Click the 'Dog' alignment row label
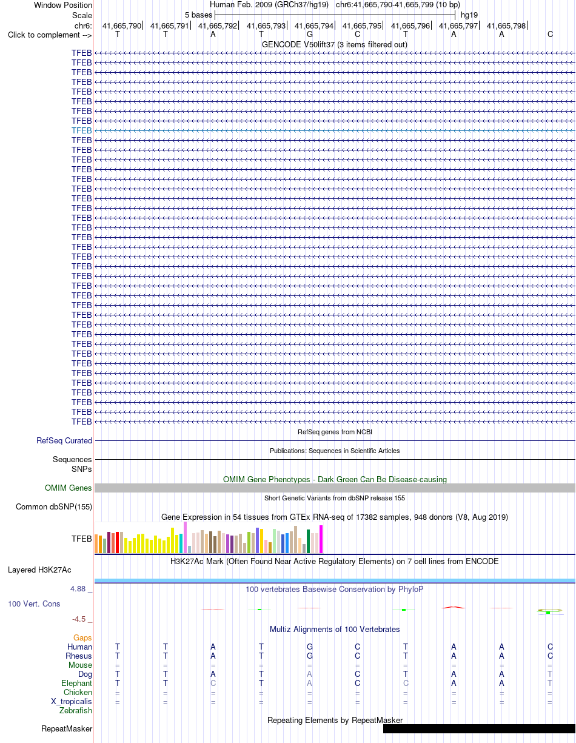The width and height of the screenshot is (576, 743). [85, 674]
